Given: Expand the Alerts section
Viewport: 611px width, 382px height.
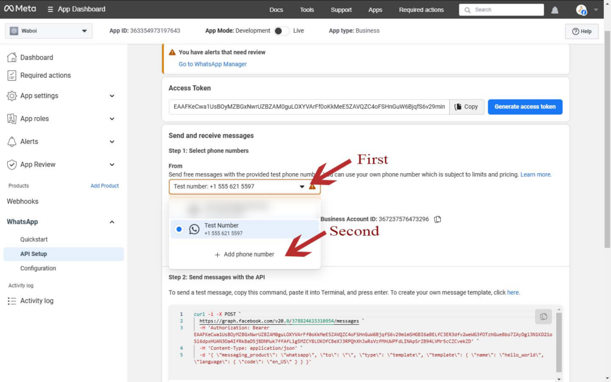Looking at the screenshot, I should pos(112,142).
